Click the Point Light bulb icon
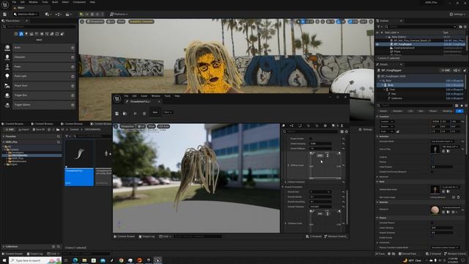The height and width of the screenshot is (264, 469). tap(7, 76)
